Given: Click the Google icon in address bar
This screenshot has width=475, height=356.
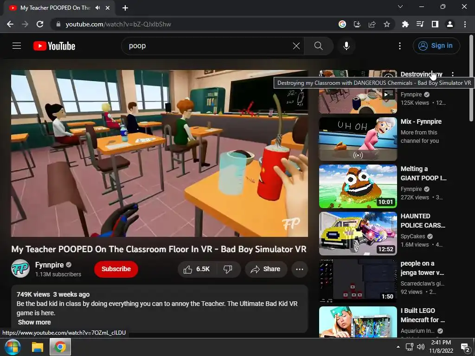Looking at the screenshot, I should [342, 24].
